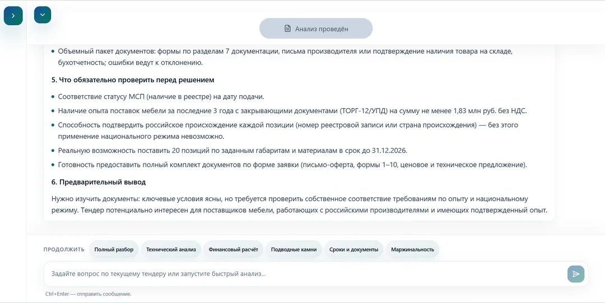Open the down-chevron dropdown button
This screenshot has height=303, width=605.
(x=43, y=15)
